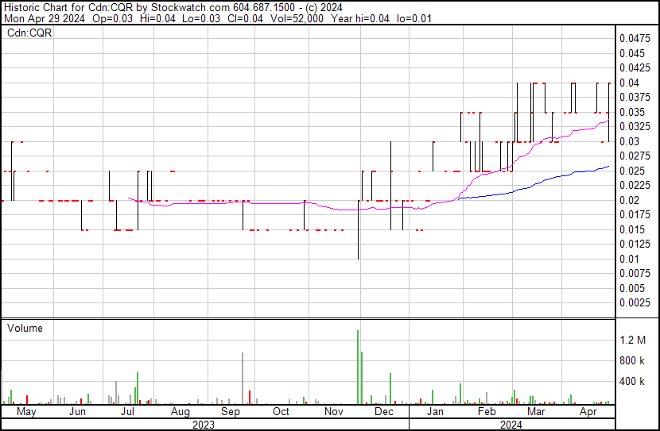Viewport: 660px width, 431px height.
Task: Click the 0.03 price axis label
Action: (629, 141)
